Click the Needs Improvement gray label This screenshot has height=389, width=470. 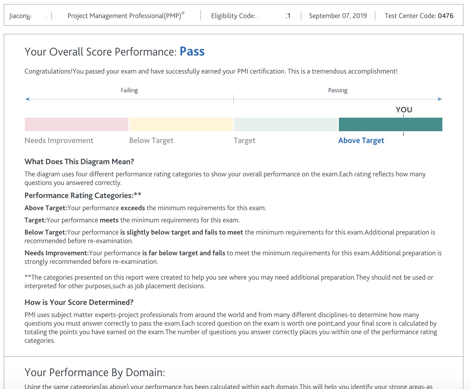click(x=59, y=140)
